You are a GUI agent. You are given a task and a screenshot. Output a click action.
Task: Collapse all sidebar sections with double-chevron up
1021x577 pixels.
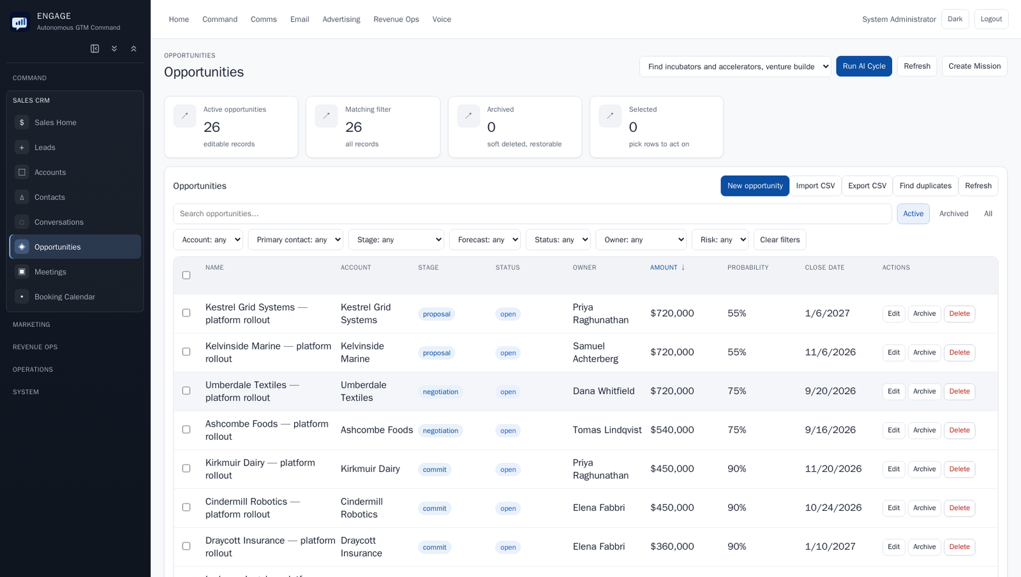134,48
